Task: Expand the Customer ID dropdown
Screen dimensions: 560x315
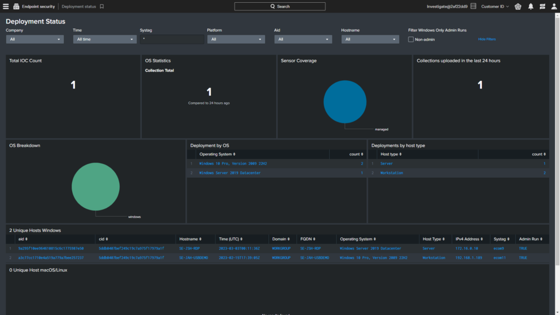Action: coord(495,7)
